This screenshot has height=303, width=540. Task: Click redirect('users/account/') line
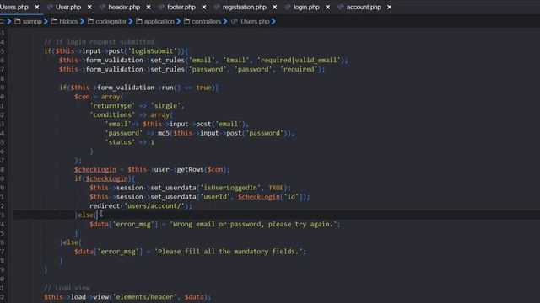coord(141,205)
